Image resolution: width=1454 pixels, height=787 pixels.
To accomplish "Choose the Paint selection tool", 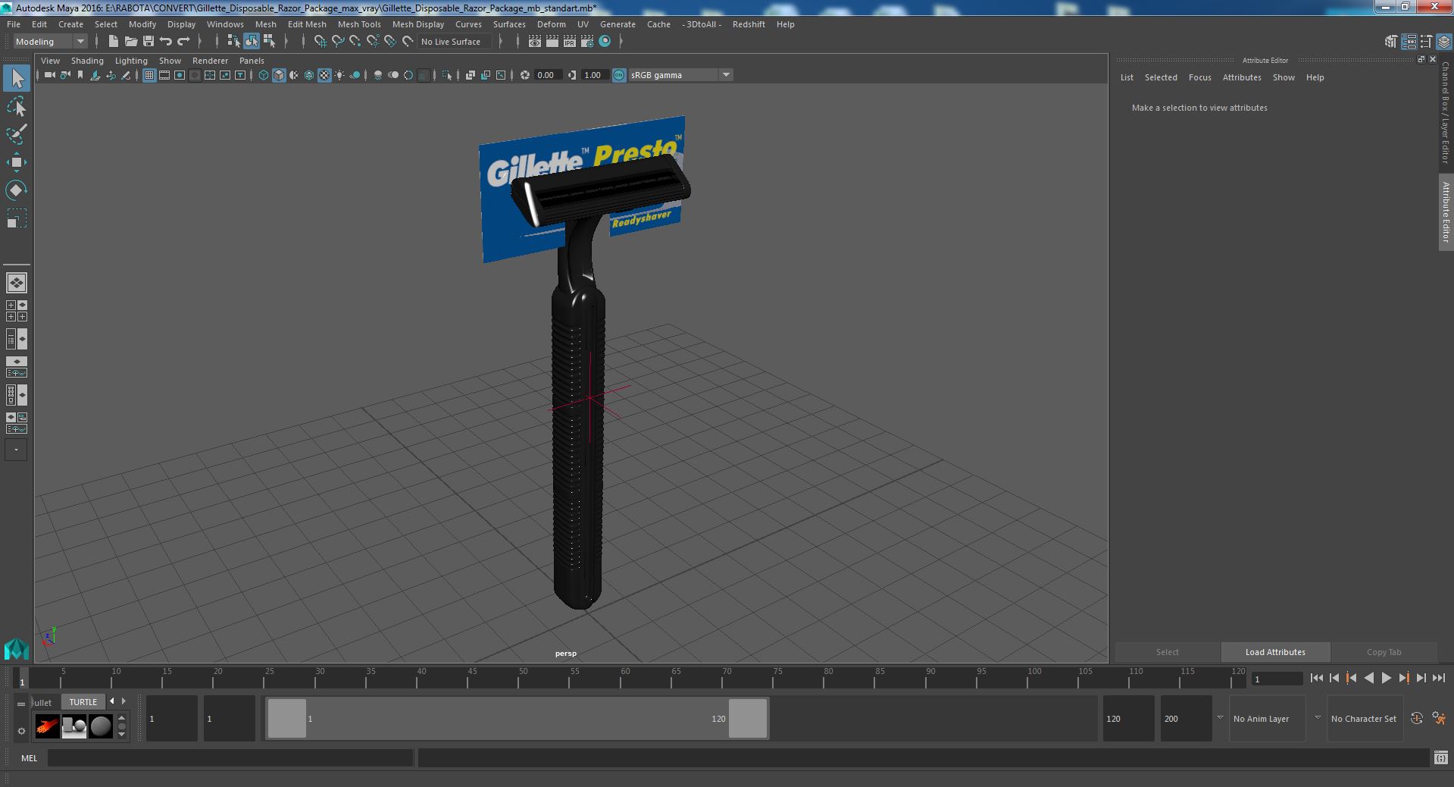I will (17, 135).
